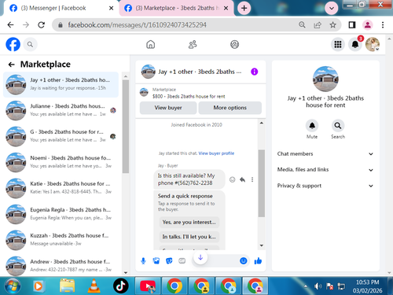Open the Julianne conversation
Image resolution: width=393 pixels, height=295 pixels.
(x=61, y=110)
